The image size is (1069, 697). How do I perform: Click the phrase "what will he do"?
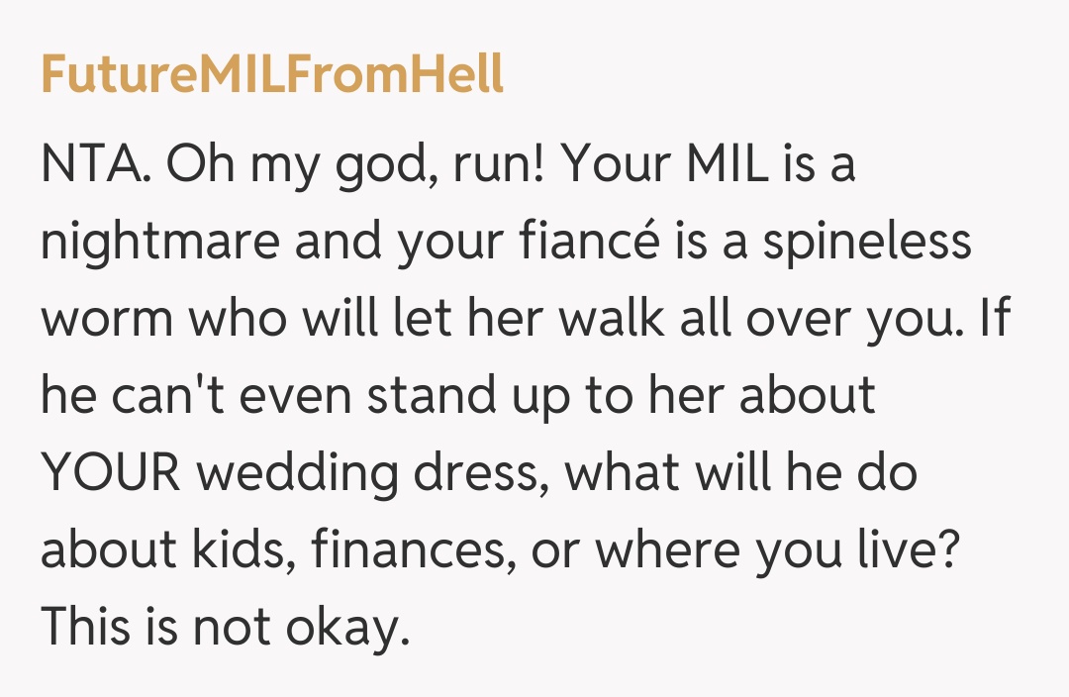pos(741,473)
